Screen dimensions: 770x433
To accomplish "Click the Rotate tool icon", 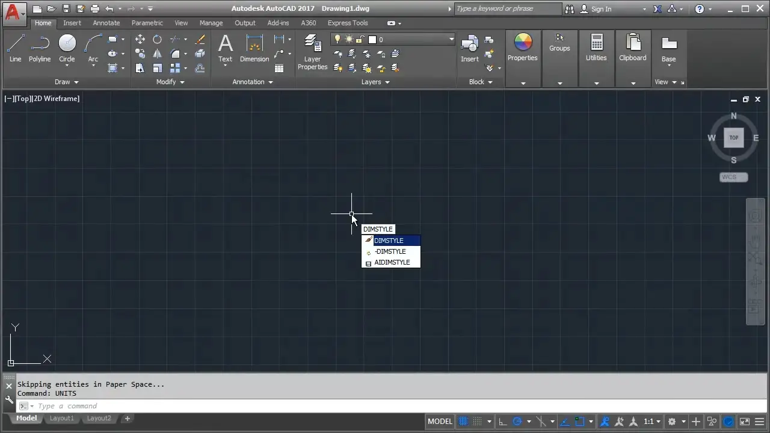I will click(x=157, y=39).
